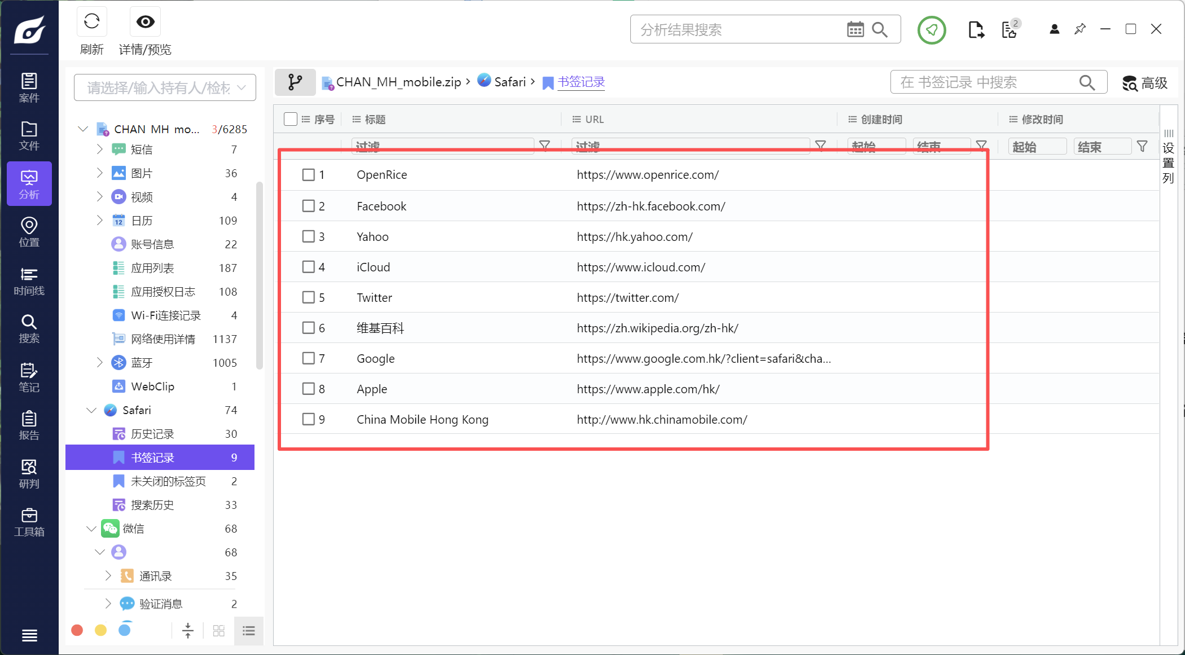1185x655 pixels.
Task: Open the 时间线 timeline sidebar icon
Action: tap(29, 280)
